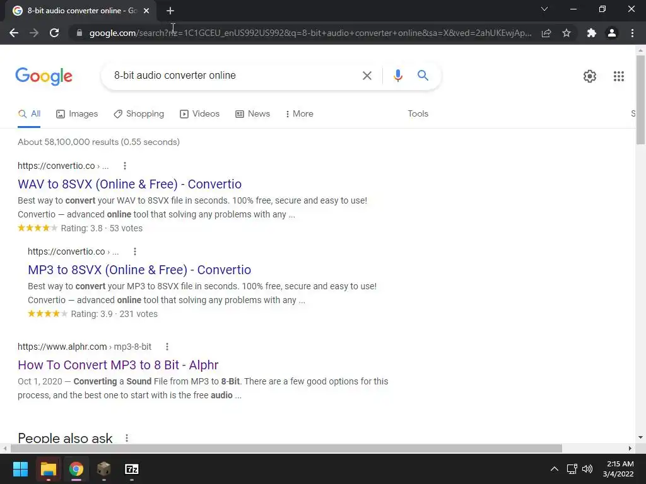Click the horizontal scrollbar thumb
The image size is (646, 484).
tap(286, 448)
